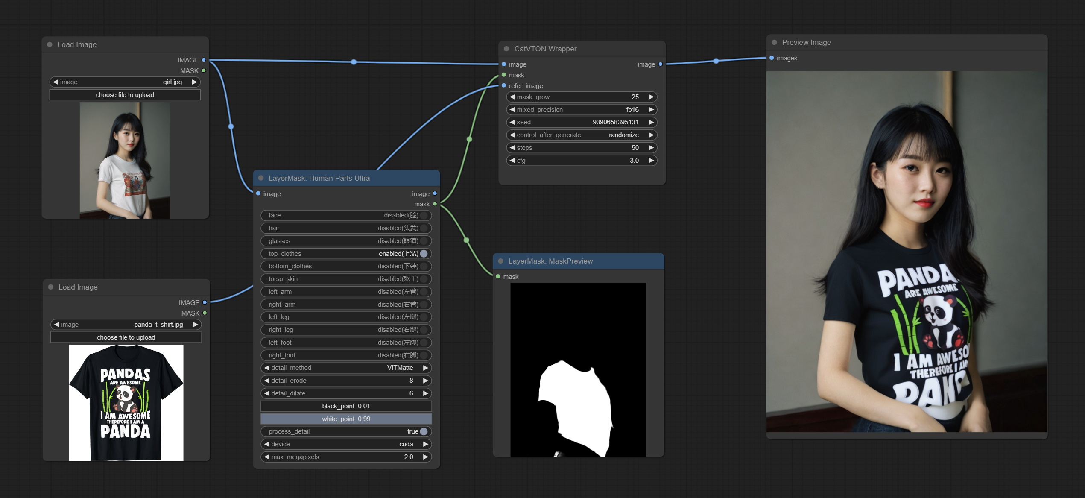The height and width of the screenshot is (498, 1085).
Task: Collapse the Preview Image node via its dot
Action: tap(774, 42)
